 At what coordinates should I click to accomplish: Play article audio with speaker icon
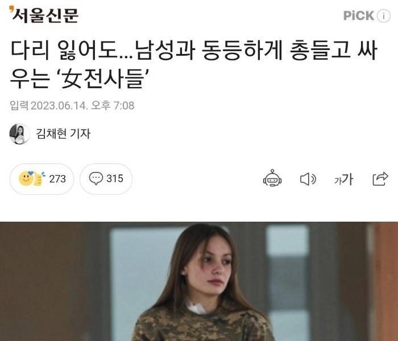point(308,179)
